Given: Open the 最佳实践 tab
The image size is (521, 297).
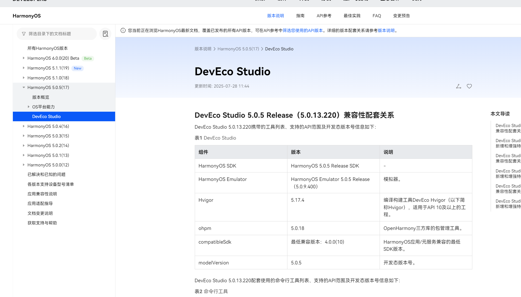Looking at the screenshot, I should (x=352, y=16).
